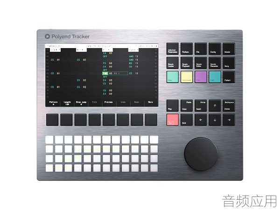The image size is (280, 210).
Task: Select the Pattern hardware key
Action: coord(229,77)
